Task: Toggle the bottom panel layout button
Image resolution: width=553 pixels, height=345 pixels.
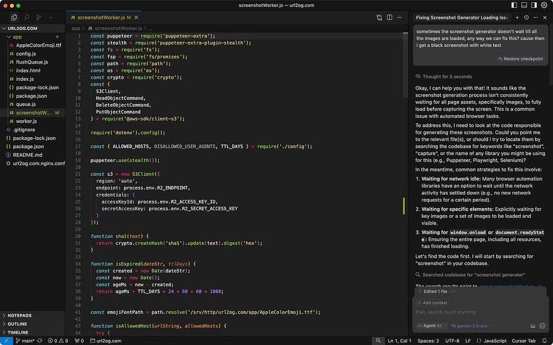Action: point(524,5)
